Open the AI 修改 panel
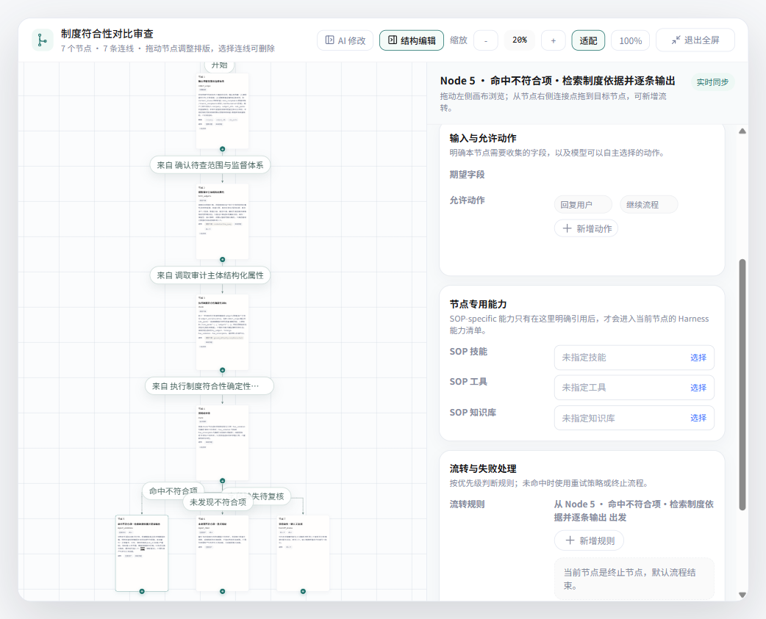Viewport: 766px width, 619px height. pos(346,40)
